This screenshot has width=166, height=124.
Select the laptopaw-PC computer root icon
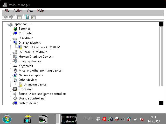pos(10,24)
